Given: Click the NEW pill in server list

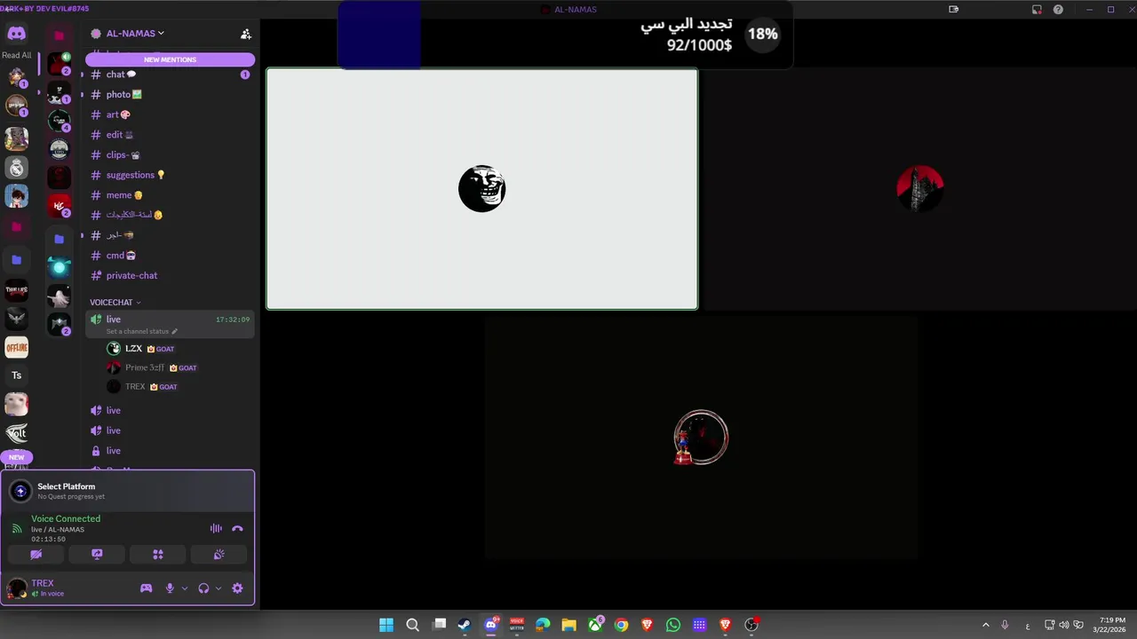Looking at the screenshot, I should pos(16,457).
